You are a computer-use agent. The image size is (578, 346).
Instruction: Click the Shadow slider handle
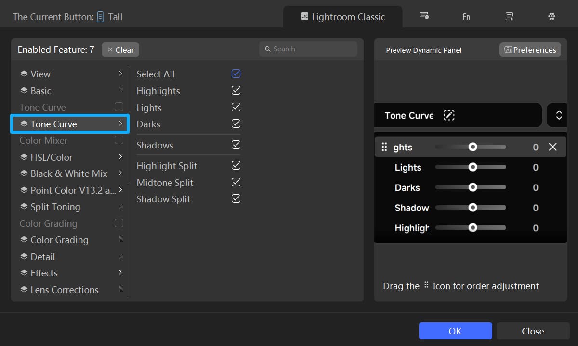coord(473,208)
